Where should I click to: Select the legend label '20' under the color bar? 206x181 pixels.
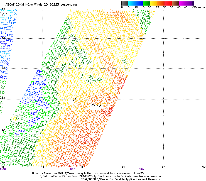click(149, 7)
